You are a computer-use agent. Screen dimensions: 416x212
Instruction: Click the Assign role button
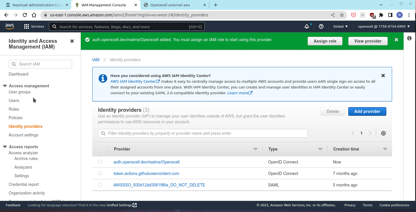[x=325, y=41]
